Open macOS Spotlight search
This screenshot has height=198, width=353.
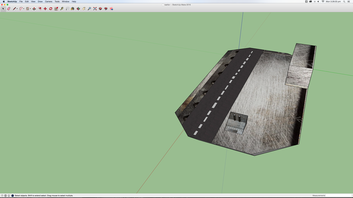(343, 2)
